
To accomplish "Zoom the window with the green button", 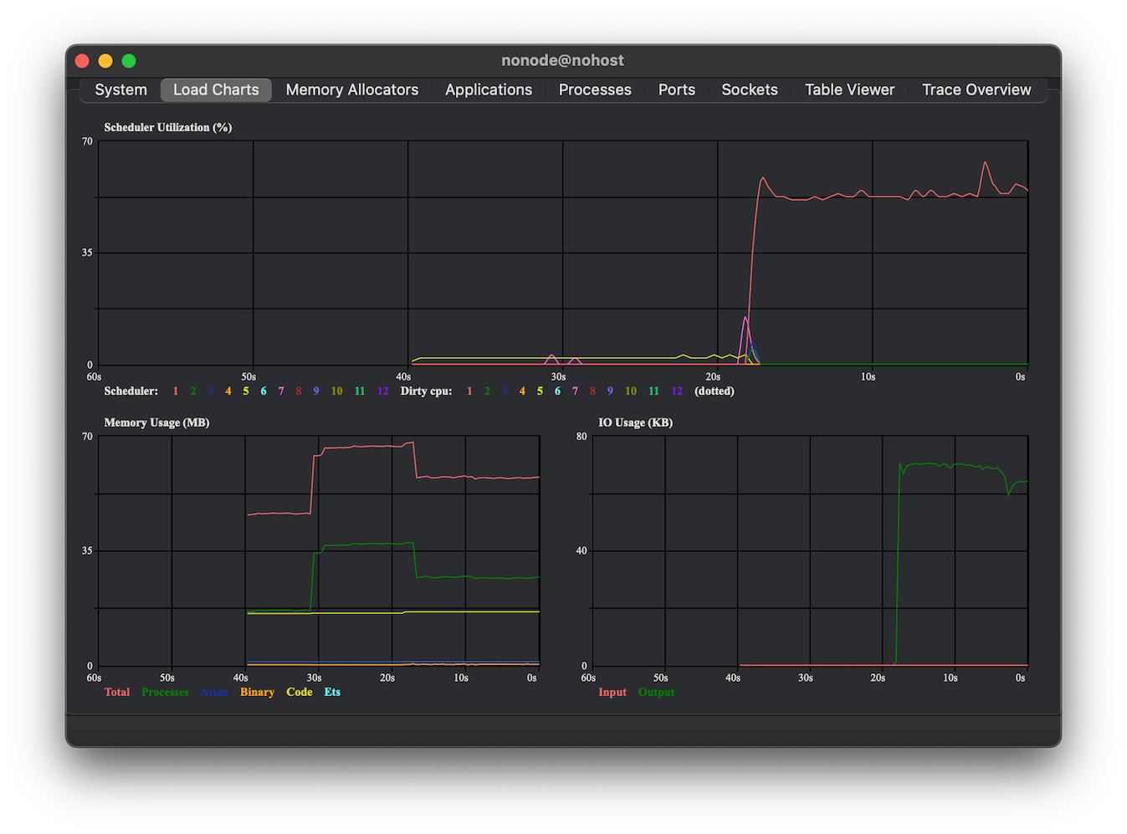I will (129, 60).
